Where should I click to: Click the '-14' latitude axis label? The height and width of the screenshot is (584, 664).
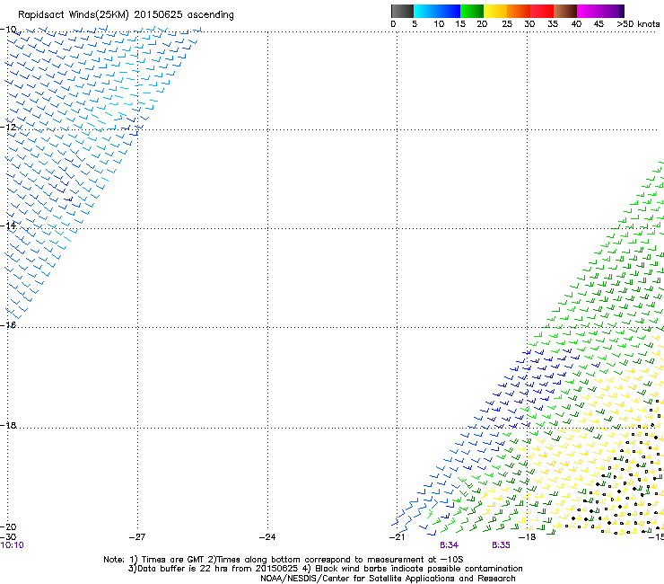(x=8, y=226)
